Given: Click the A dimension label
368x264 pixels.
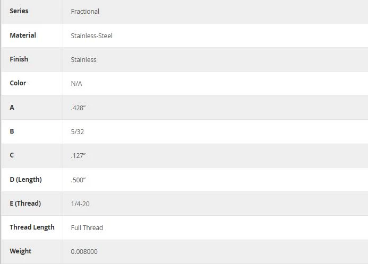Looking at the screenshot, I should 12,108.
